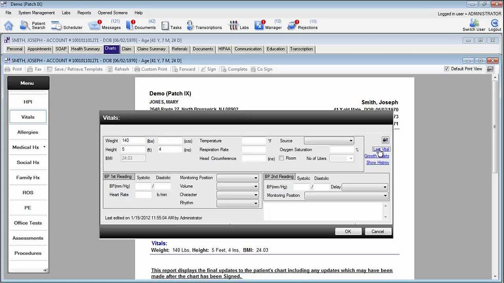Click the chart vertical scrollbar

[495, 177]
